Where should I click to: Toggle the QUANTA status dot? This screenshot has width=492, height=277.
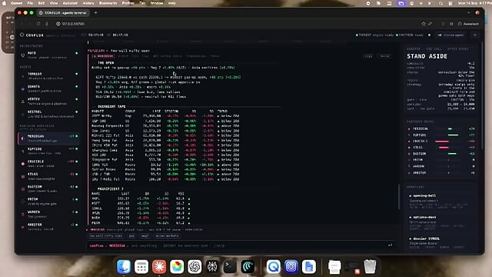77,87
